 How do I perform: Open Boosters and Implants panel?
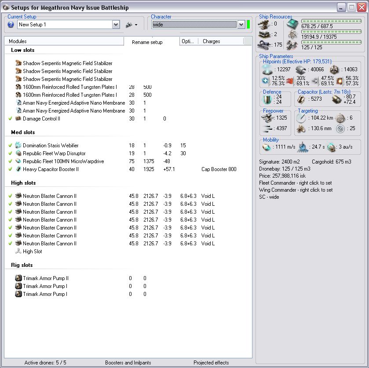[128, 363]
